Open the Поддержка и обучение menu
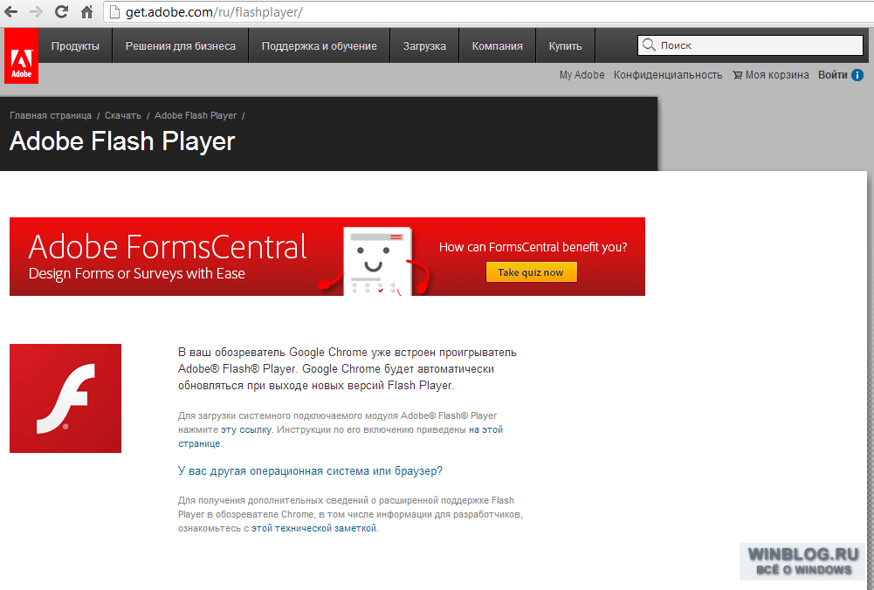The width and height of the screenshot is (874, 590). pyautogui.click(x=320, y=45)
